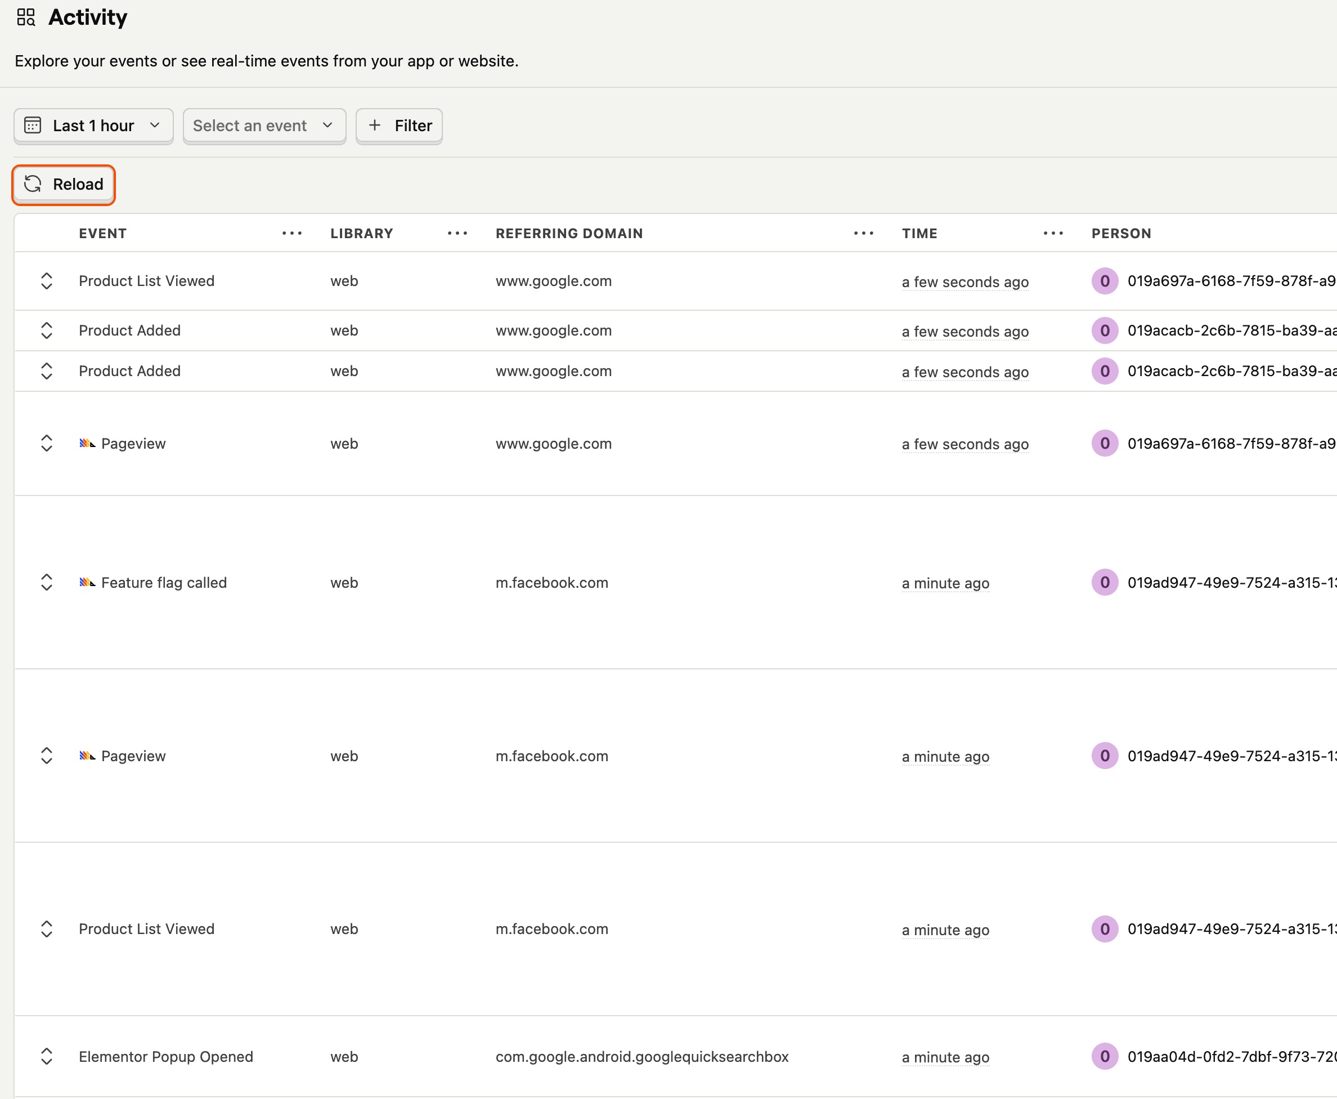Open TIME column three-dot menu
This screenshot has height=1099, width=1337.
pos(1053,234)
